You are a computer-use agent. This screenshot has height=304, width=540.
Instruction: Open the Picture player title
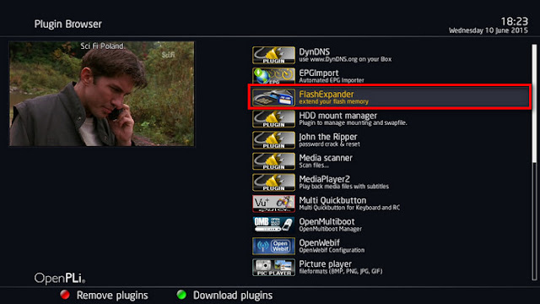[x=325, y=264]
